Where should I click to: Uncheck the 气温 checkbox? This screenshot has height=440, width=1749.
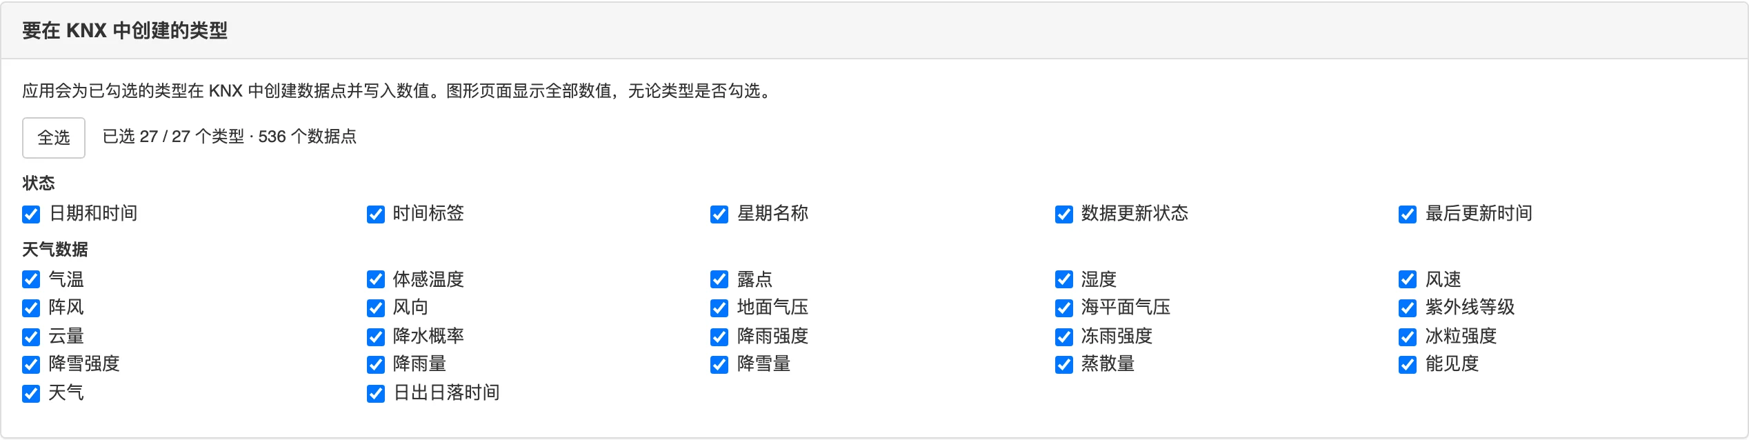pyautogui.click(x=31, y=279)
